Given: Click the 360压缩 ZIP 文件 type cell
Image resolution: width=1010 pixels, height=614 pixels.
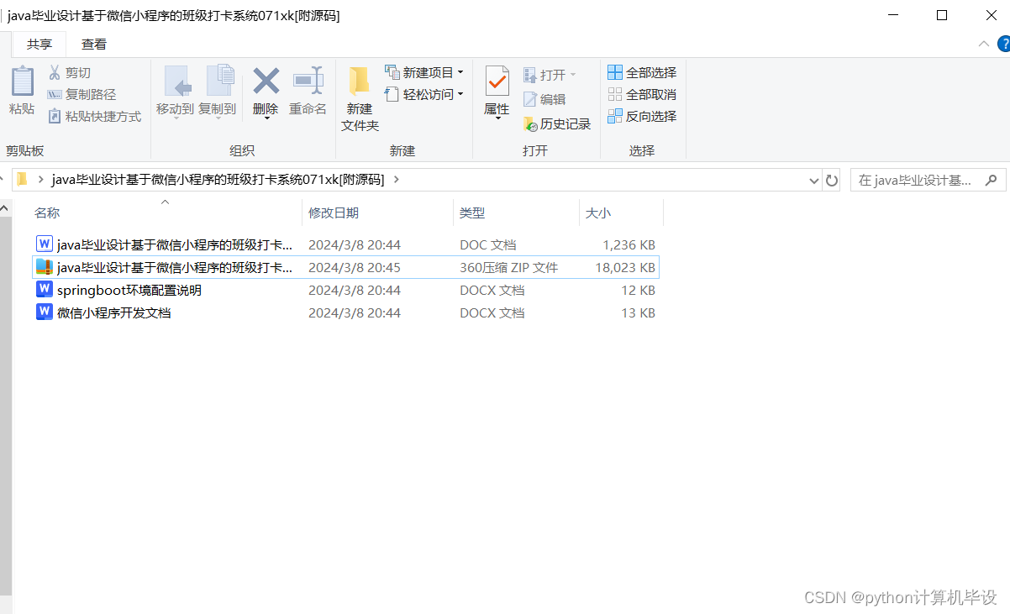Looking at the screenshot, I should [509, 267].
